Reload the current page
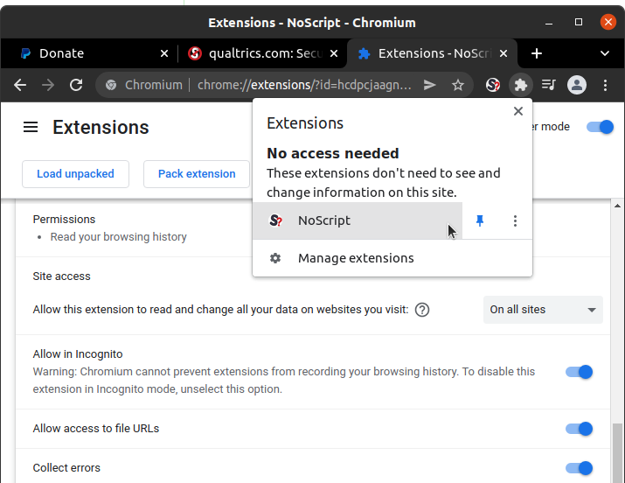 (76, 85)
